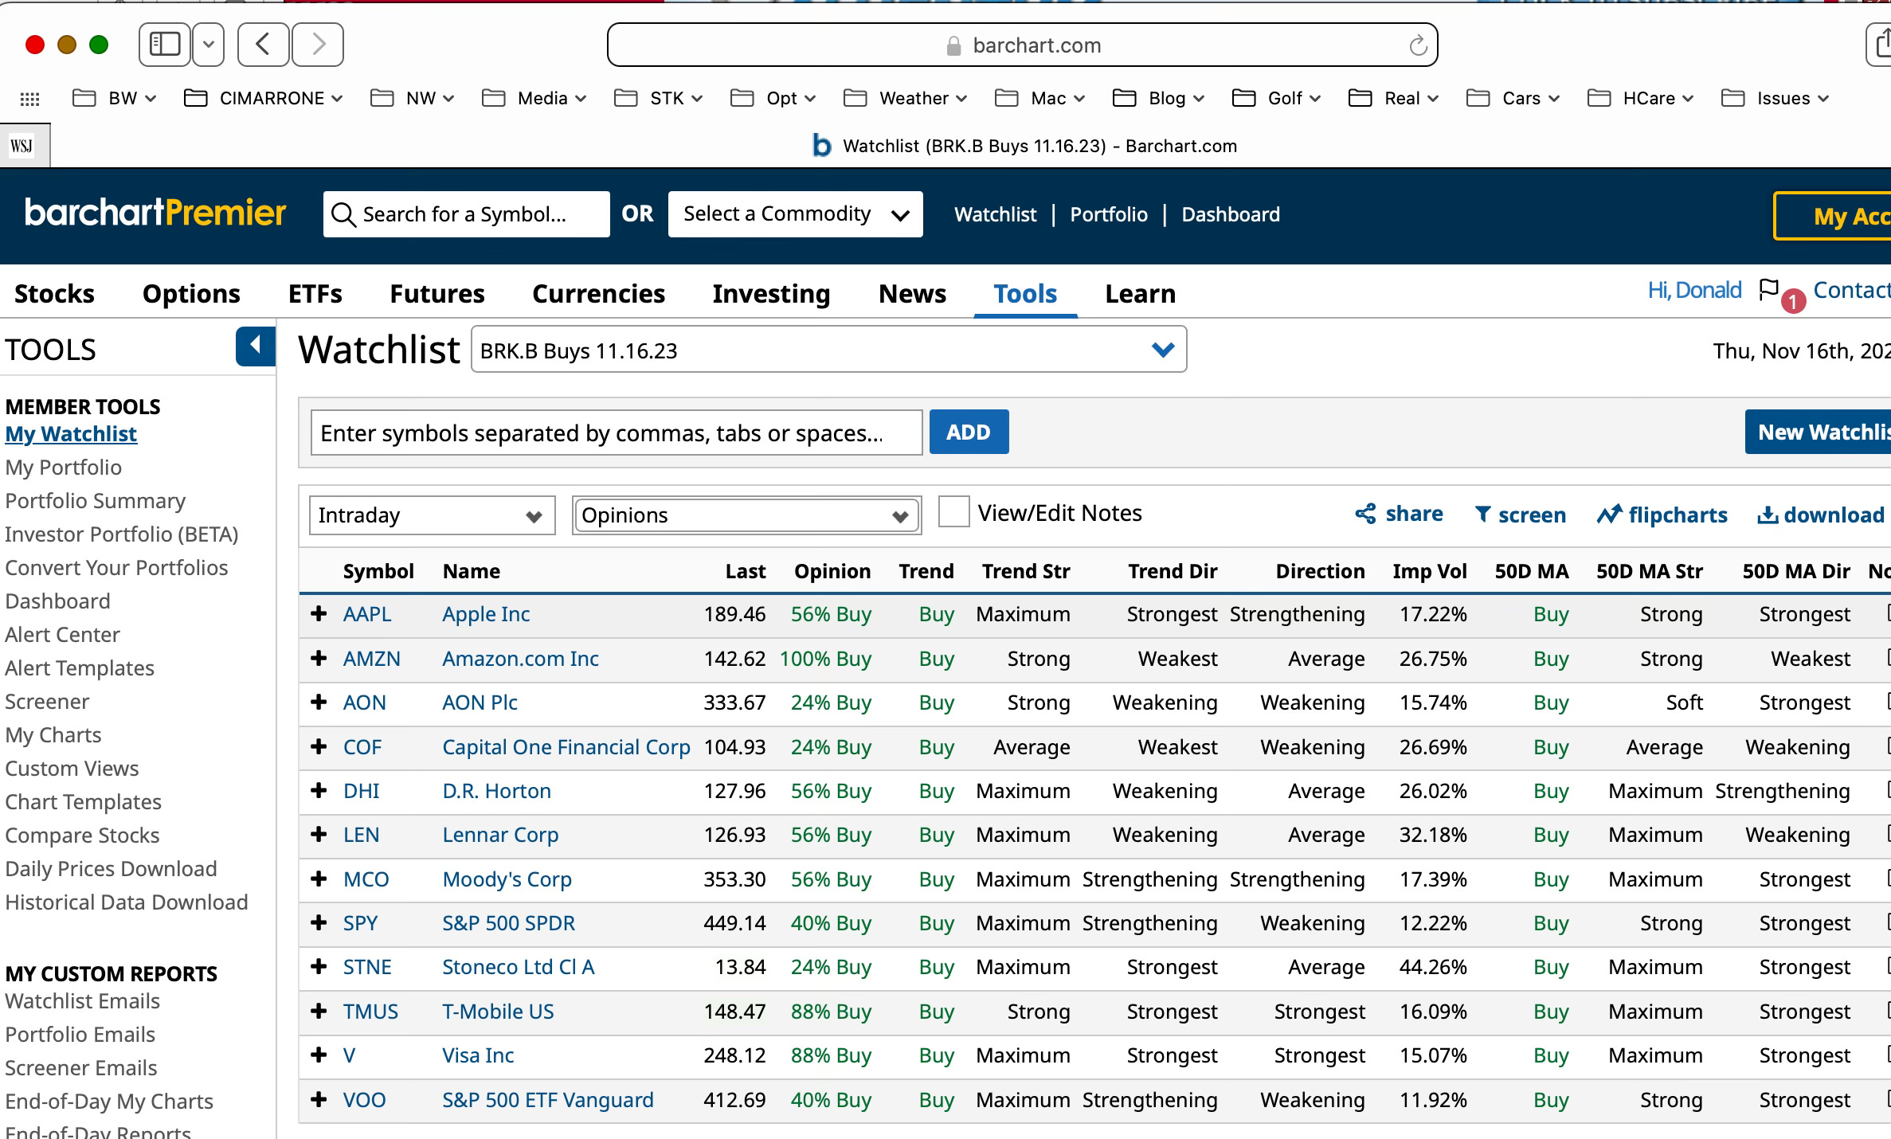The image size is (1891, 1139).
Task: Open the News menu
Action: pos(912,294)
